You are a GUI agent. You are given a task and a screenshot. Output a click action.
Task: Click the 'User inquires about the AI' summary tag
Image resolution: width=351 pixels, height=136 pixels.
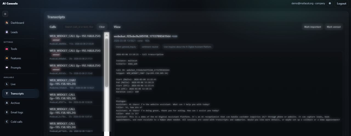coord(188,47)
